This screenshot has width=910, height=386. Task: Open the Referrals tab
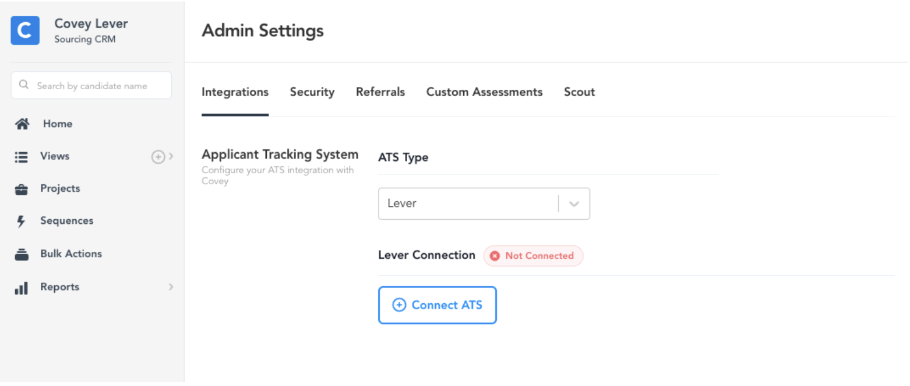(380, 92)
